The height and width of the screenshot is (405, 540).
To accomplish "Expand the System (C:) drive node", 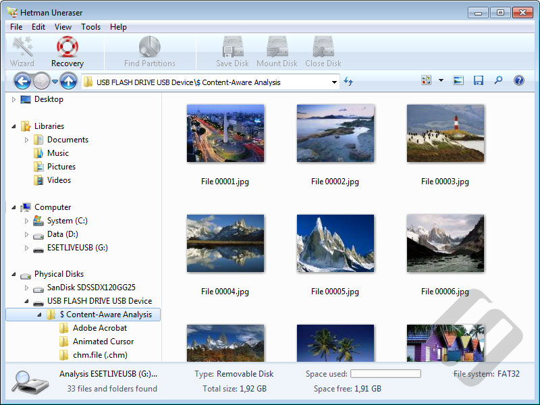I will pos(26,221).
